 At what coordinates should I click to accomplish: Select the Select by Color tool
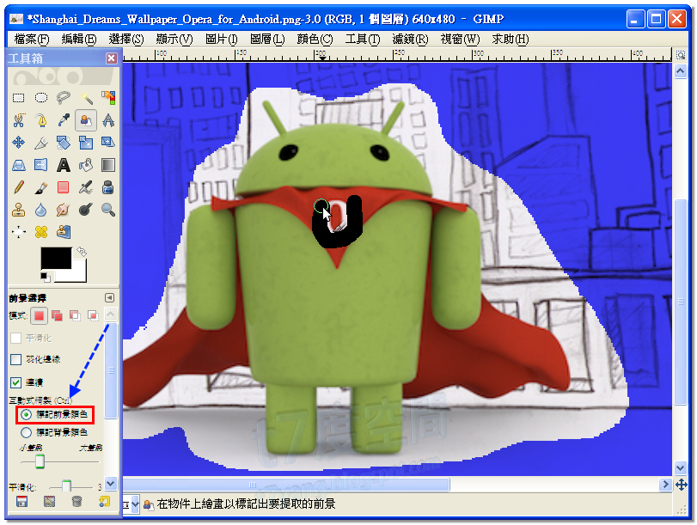(108, 98)
